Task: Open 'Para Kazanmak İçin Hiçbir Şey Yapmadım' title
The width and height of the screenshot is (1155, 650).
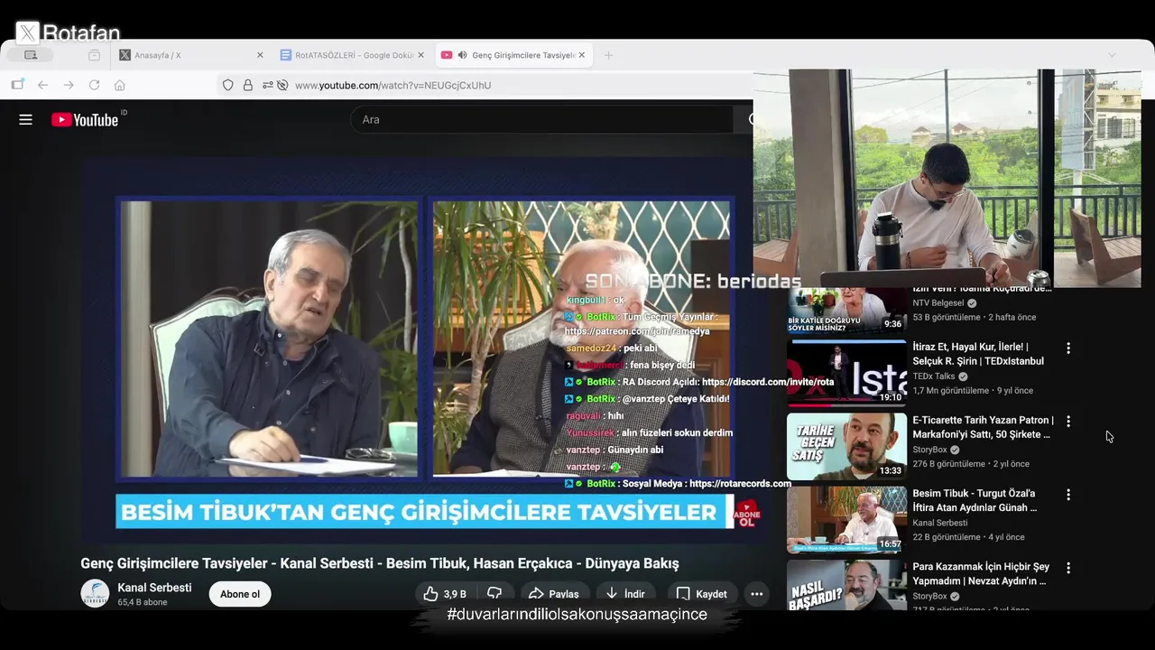Action: pyautogui.click(x=981, y=574)
